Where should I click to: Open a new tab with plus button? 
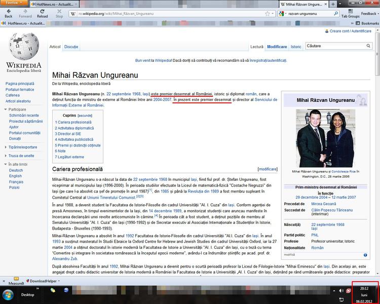coord(333,4)
